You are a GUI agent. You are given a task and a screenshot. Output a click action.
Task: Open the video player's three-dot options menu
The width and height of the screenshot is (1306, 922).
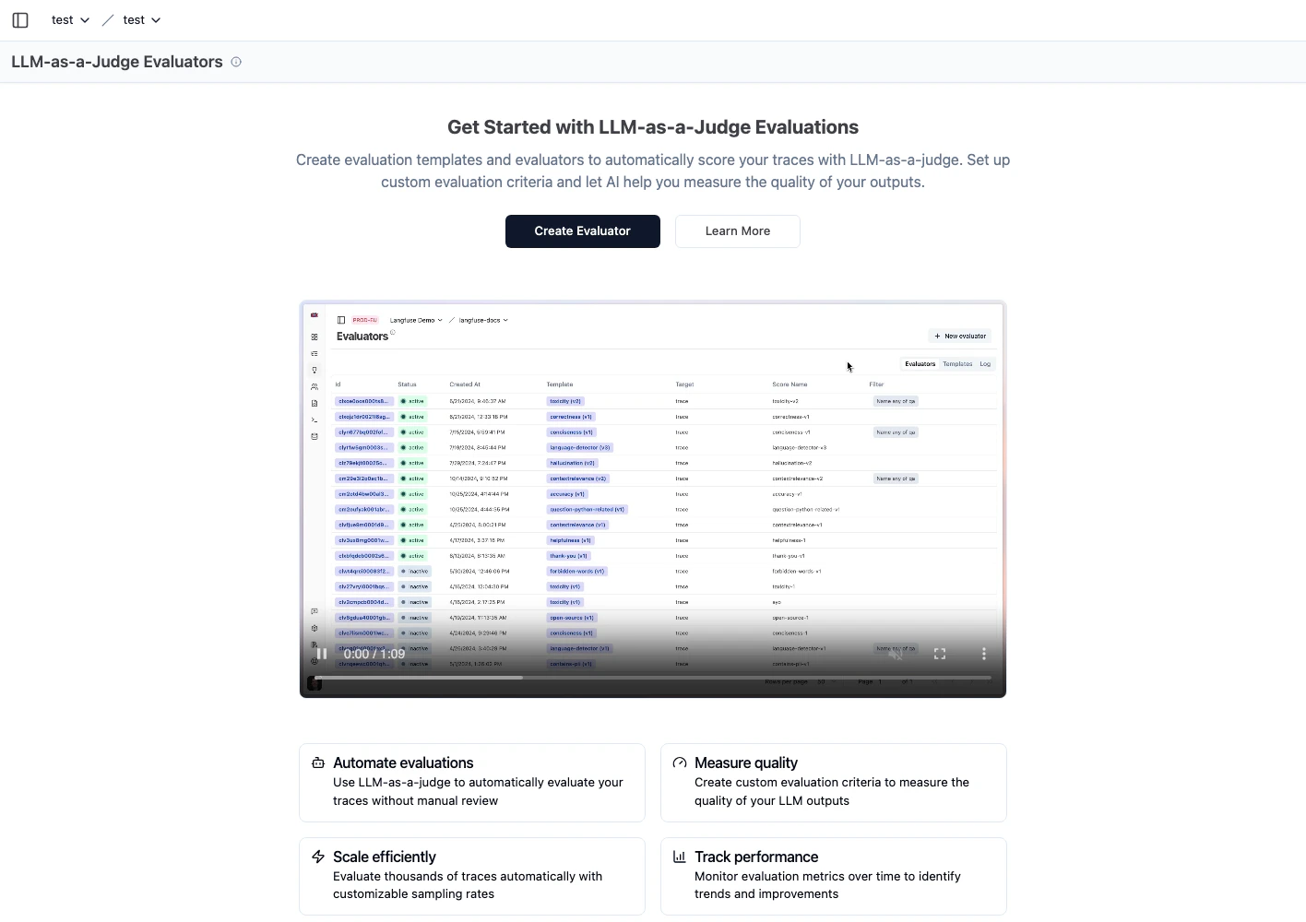click(x=983, y=653)
